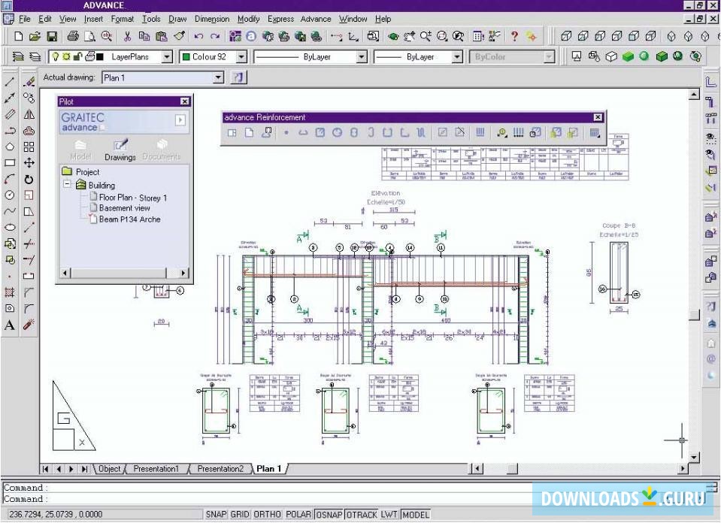
Task: Toggle LWT lineweight display
Action: (x=389, y=514)
